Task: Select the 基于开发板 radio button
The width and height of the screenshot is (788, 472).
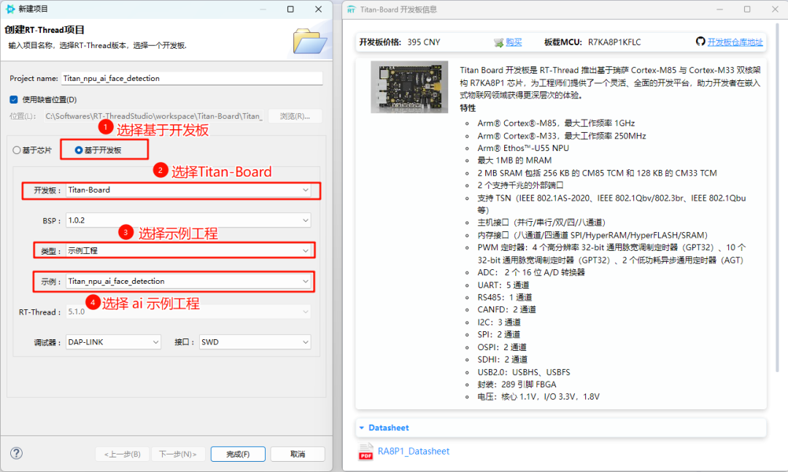Action: click(x=80, y=149)
